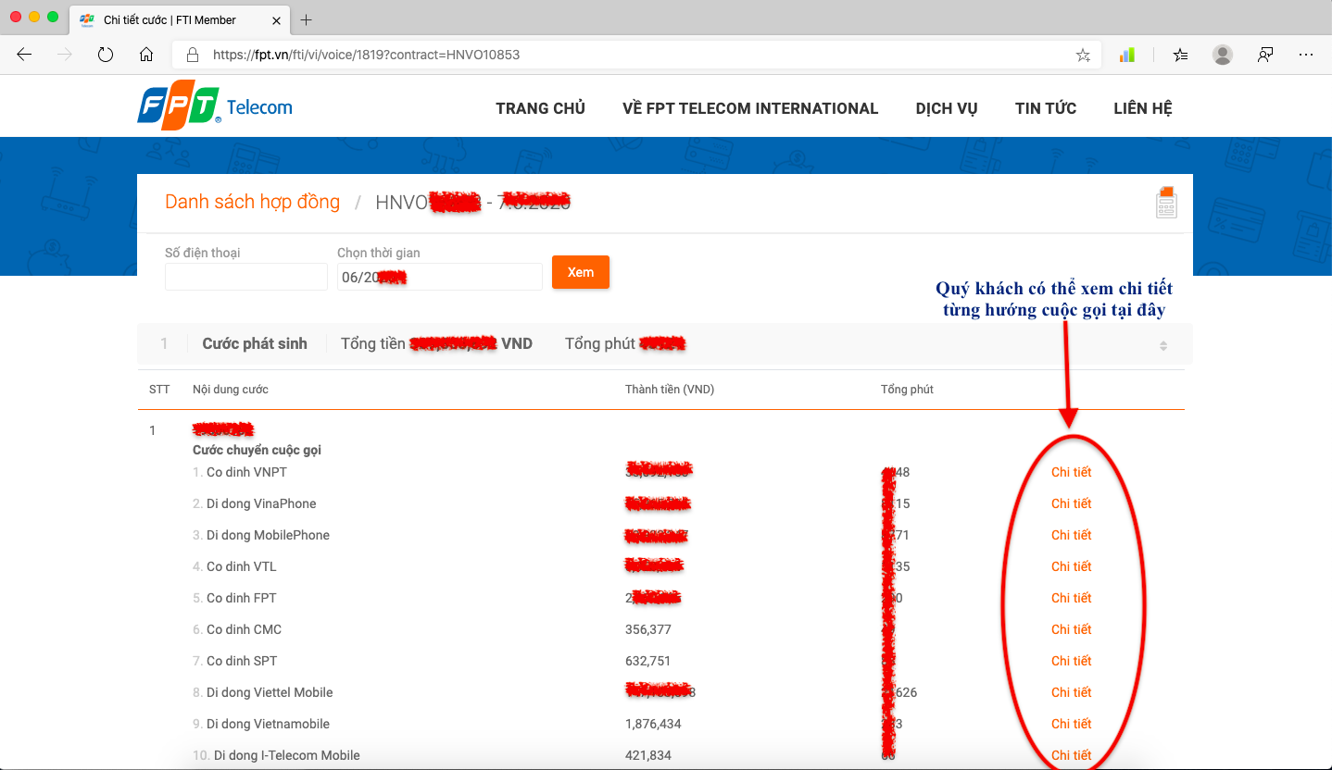This screenshot has height=770, width=1332.
Task: Open Chi tiết for Co dinh CMC
Action: [x=1071, y=629]
